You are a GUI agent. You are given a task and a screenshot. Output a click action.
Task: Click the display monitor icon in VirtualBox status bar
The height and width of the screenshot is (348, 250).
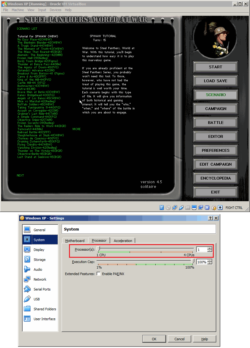(x=194, y=207)
